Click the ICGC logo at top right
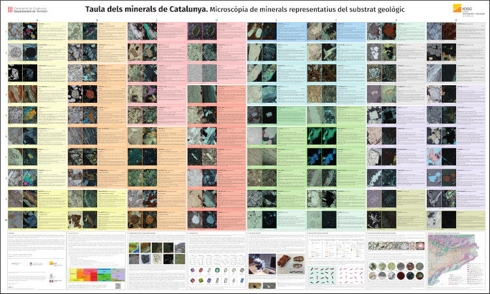 point(468,10)
